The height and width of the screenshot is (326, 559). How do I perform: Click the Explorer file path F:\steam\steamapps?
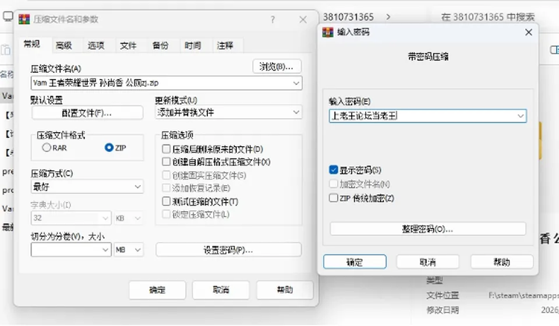pos(523,295)
